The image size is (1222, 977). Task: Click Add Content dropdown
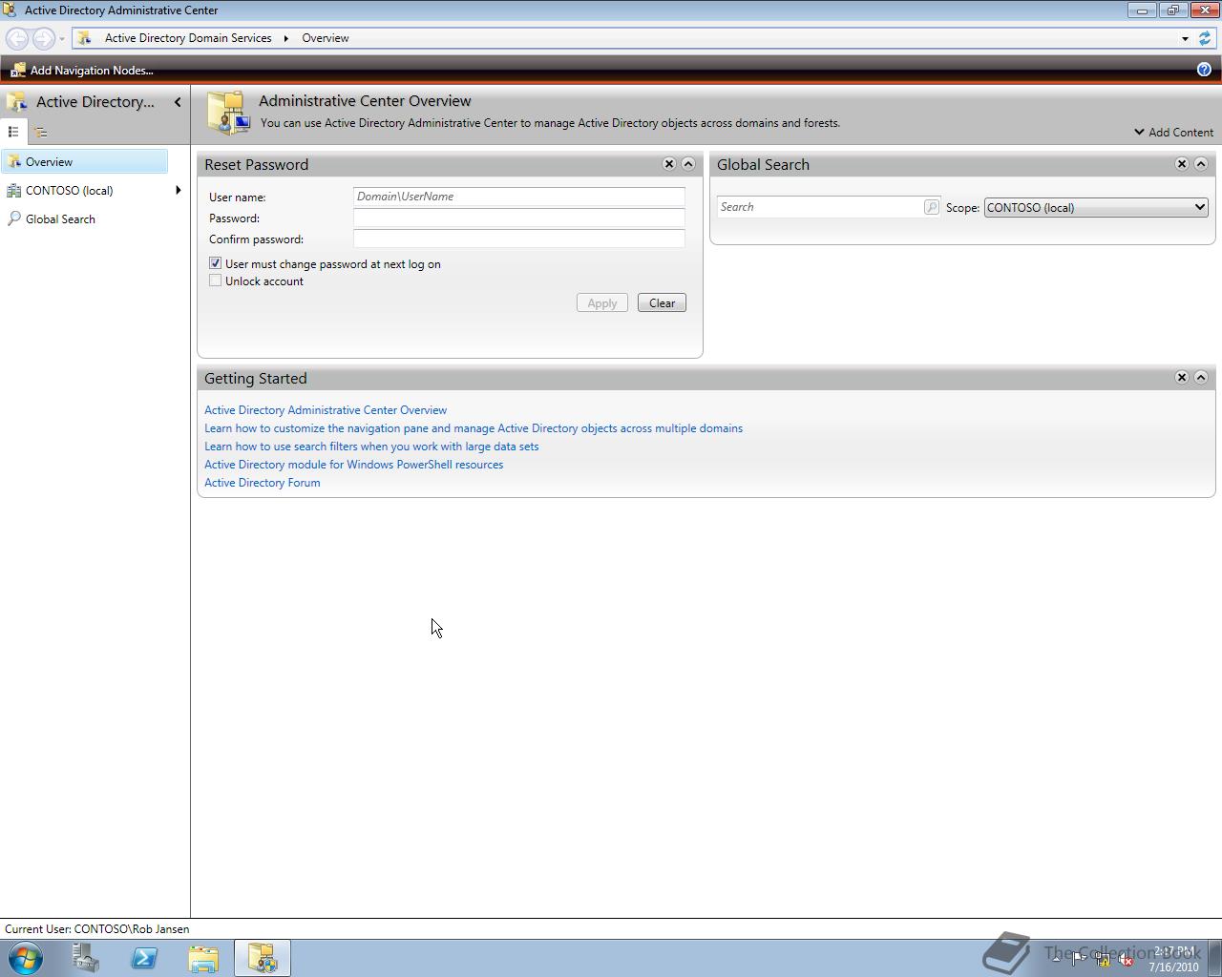[x=1173, y=133]
